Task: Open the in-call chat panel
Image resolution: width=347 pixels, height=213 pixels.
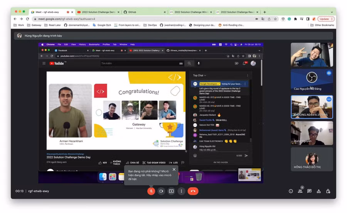Action: tap(309, 191)
